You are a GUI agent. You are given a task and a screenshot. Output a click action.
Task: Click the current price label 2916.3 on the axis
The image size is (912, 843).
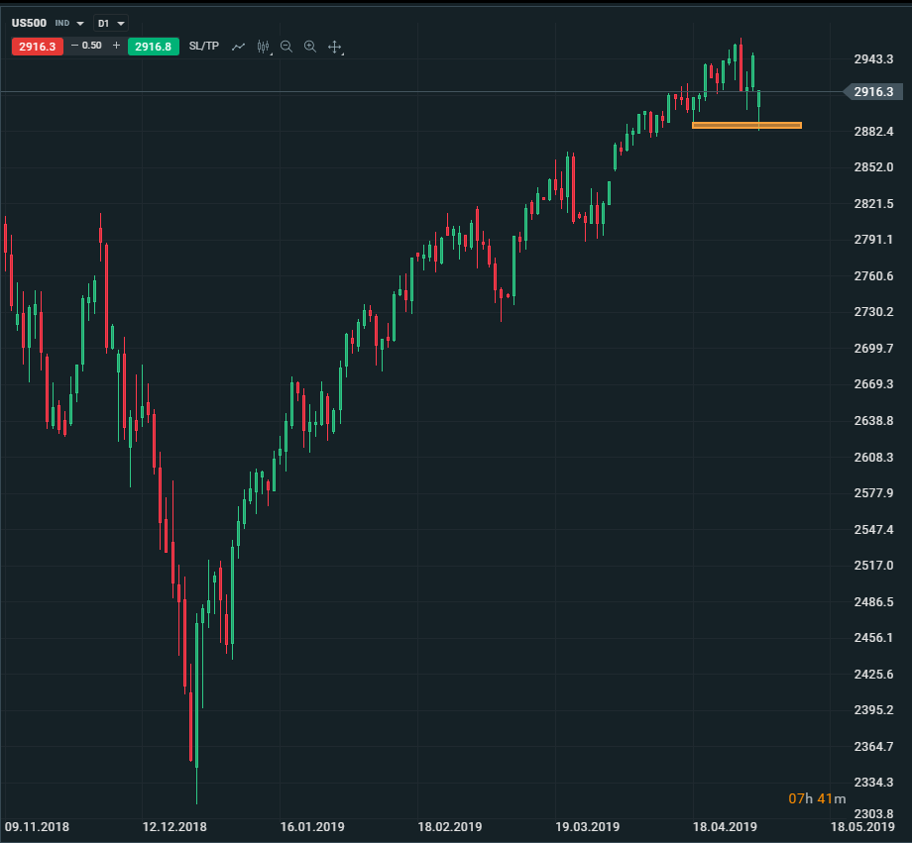coord(873,91)
